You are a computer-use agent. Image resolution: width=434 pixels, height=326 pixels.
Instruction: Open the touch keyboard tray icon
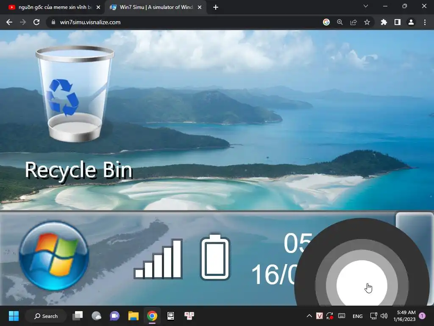coord(342,316)
